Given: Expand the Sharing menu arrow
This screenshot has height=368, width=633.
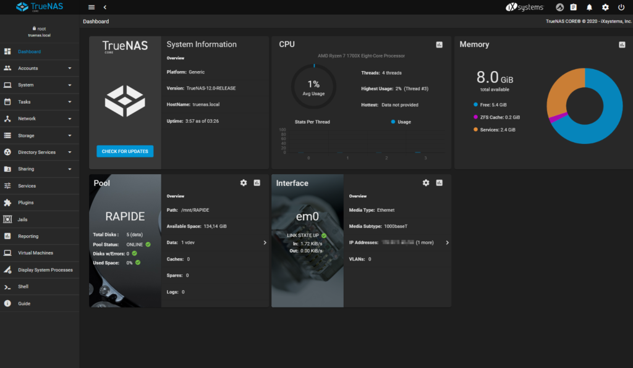Looking at the screenshot, I should coord(70,169).
